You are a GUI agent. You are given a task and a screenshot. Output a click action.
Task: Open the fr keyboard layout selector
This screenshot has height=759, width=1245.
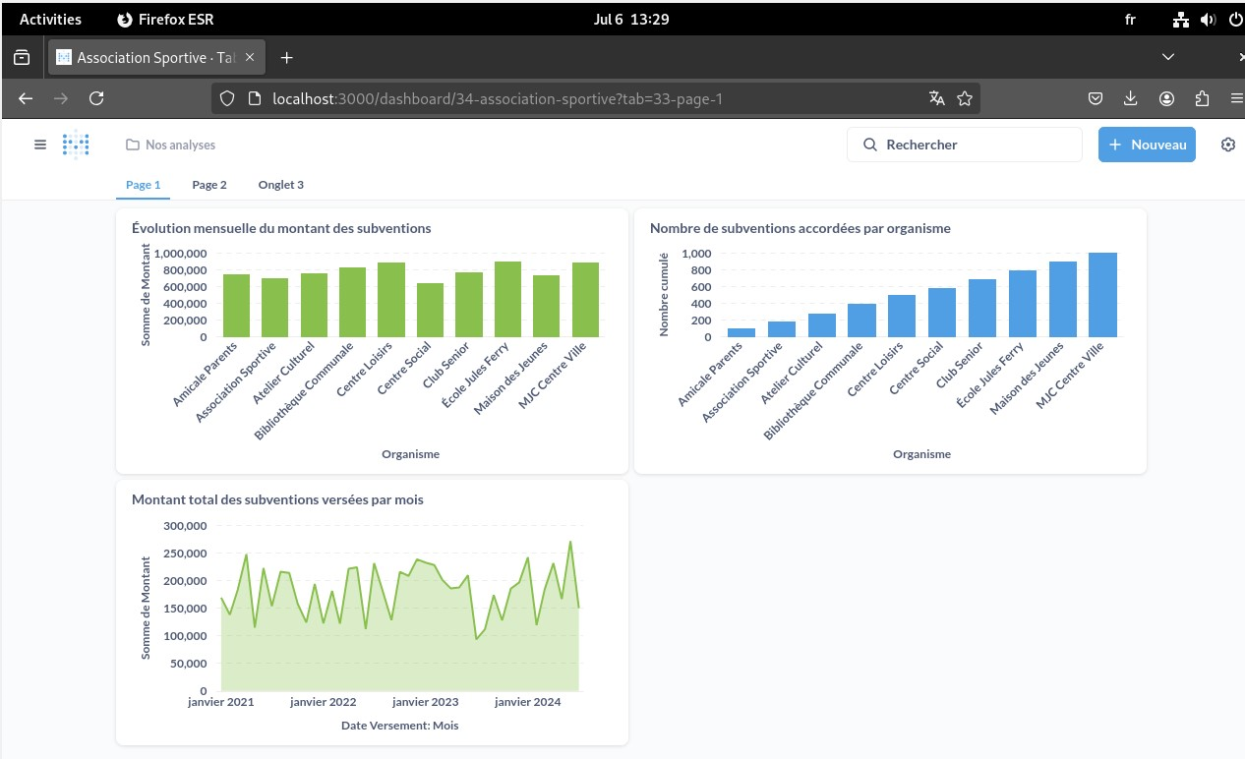1130,20
